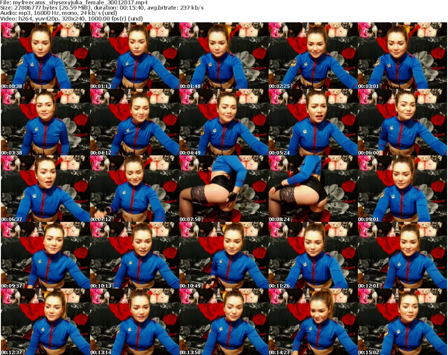This screenshot has height=355, width=448.
Task: Choose the thumbnail labeled 00:01:48
Action: pyautogui.click(x=224, y=56)
